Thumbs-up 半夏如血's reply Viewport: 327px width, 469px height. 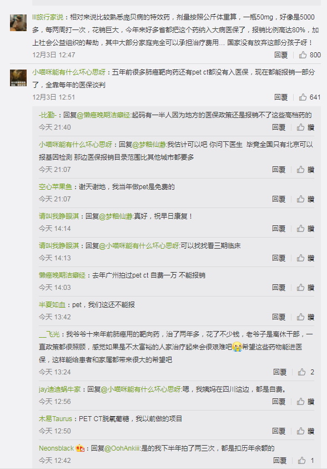coord(300,317)
